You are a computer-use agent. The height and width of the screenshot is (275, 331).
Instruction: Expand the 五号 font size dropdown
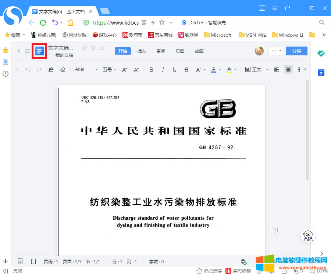tap(109, 69)
